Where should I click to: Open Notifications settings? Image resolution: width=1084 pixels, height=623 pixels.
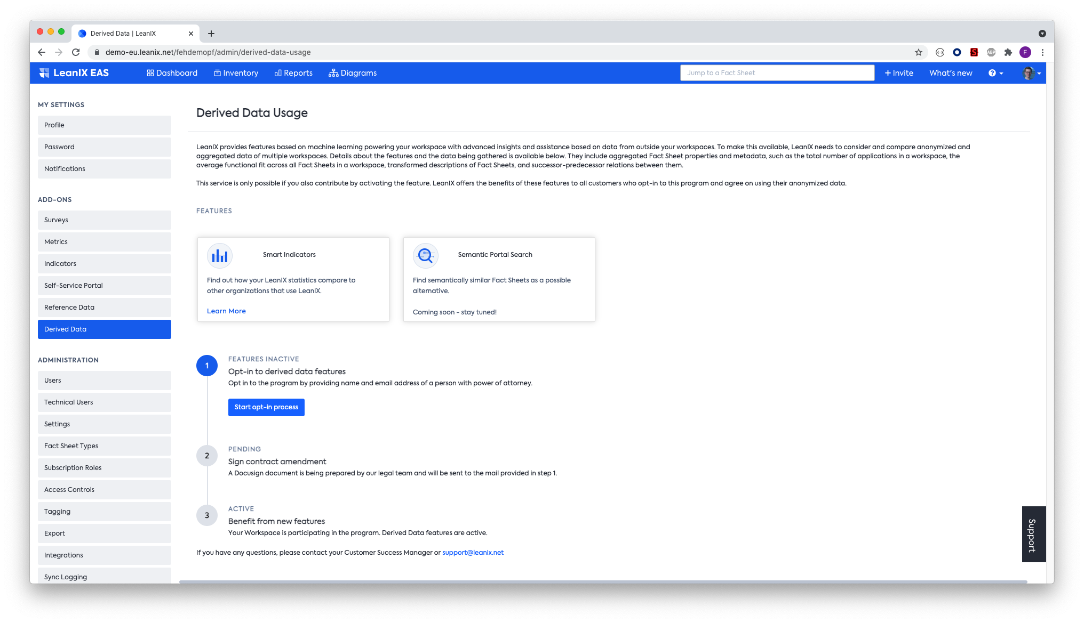105,169
